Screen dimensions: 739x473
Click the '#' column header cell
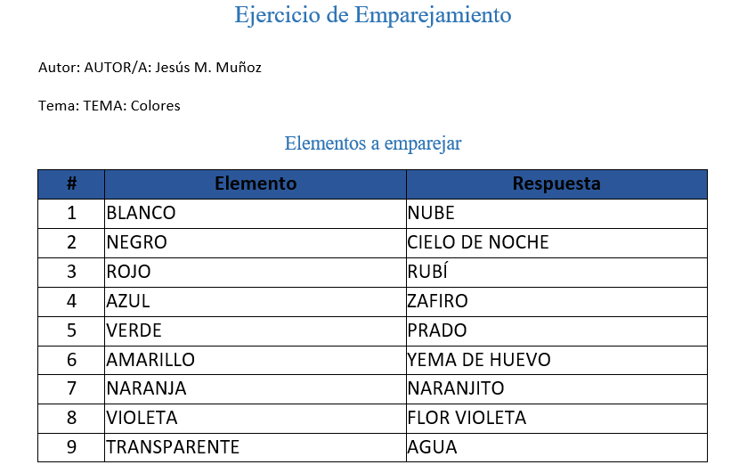click(71, 183)
